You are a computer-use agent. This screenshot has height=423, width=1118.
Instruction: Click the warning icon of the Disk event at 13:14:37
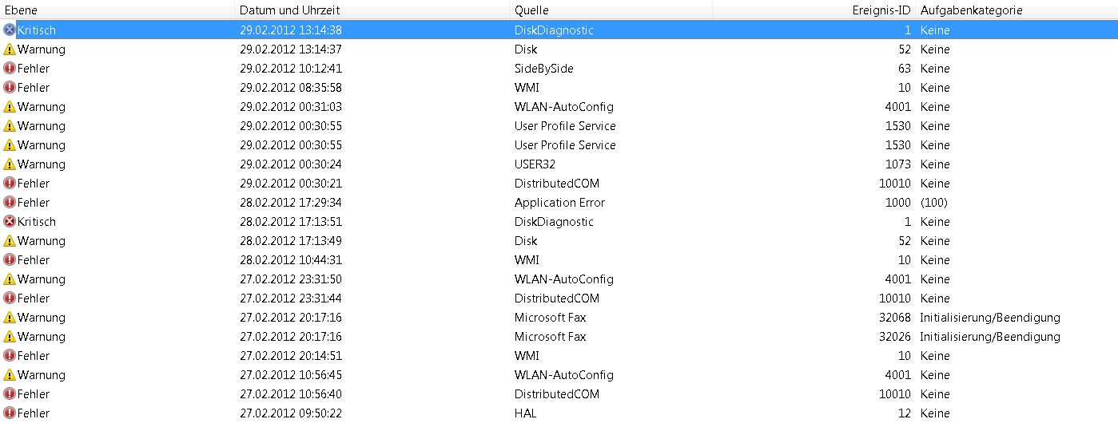10,49
